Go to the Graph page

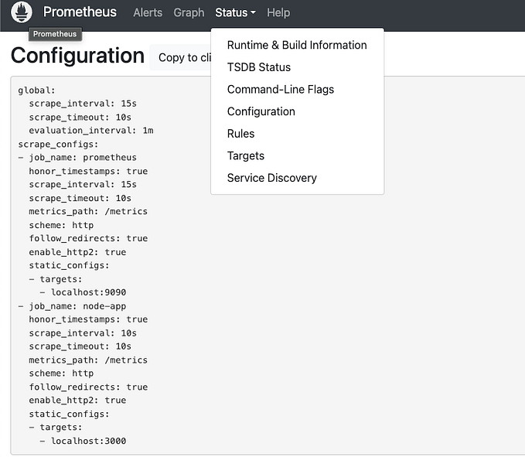189,12
